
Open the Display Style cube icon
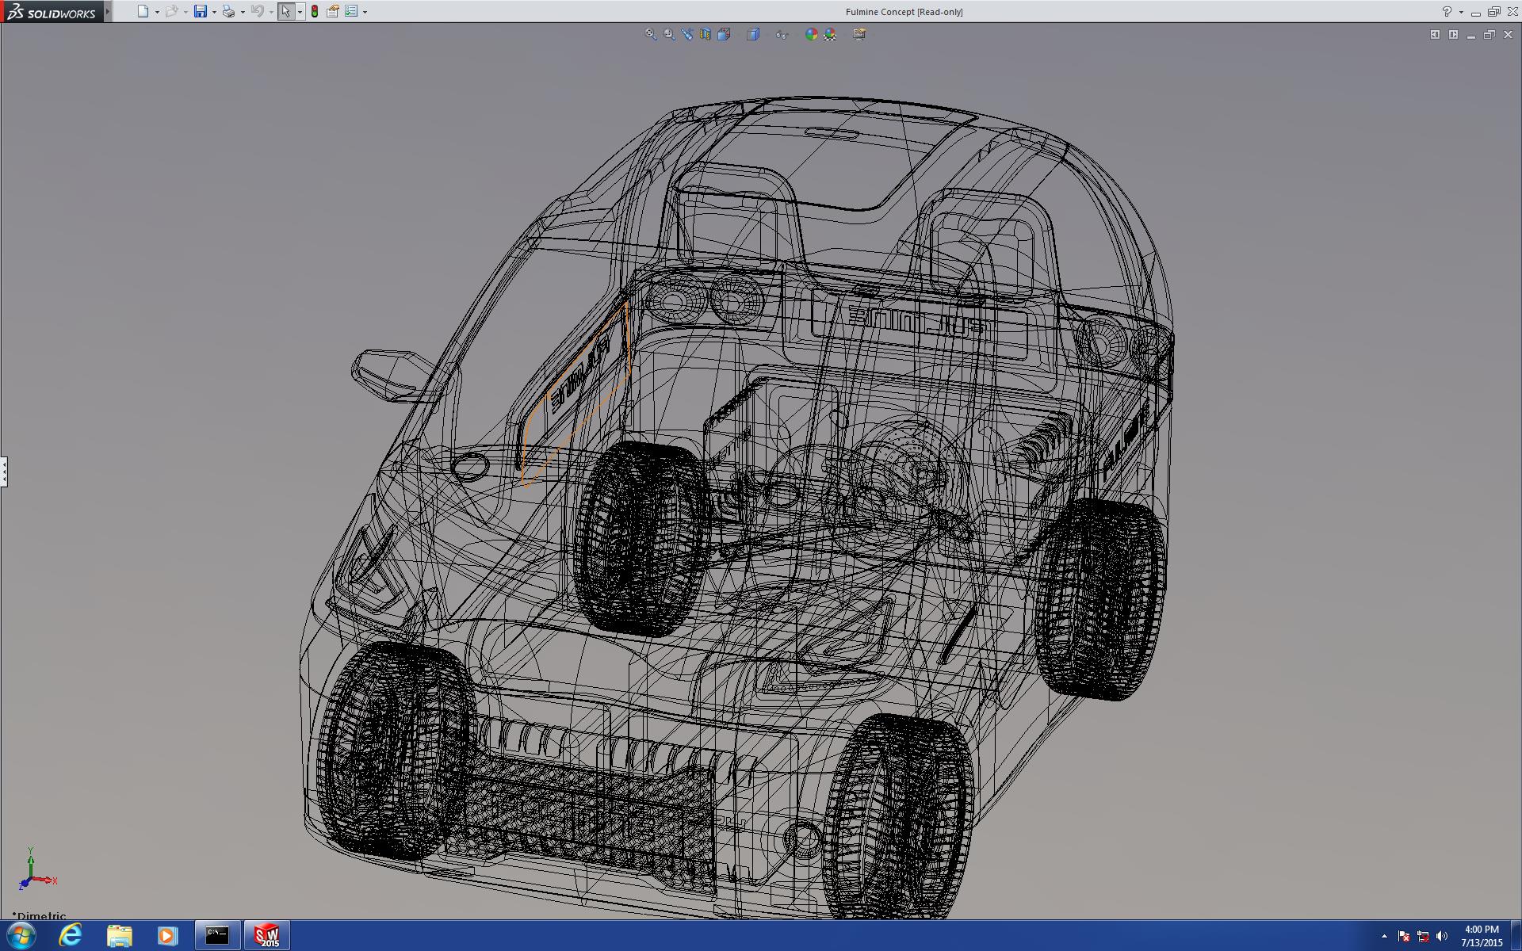[753, 34]
